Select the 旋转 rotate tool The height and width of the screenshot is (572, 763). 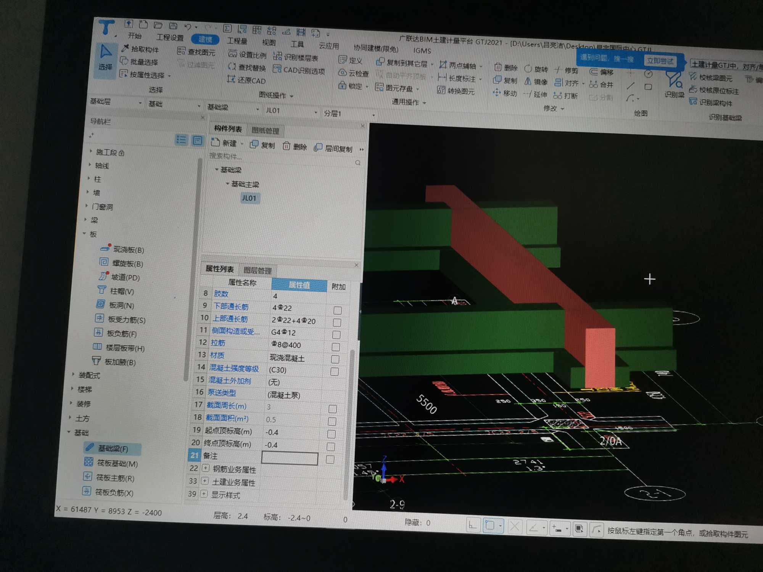point(536,69)
